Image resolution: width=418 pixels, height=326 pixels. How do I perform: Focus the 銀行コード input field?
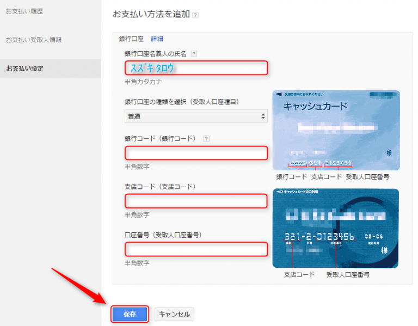(196, 153)
